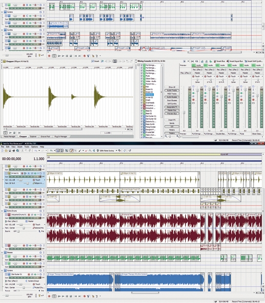Open the File menu
The width and height of the screenshot is (265, 303).
(3, 147)
